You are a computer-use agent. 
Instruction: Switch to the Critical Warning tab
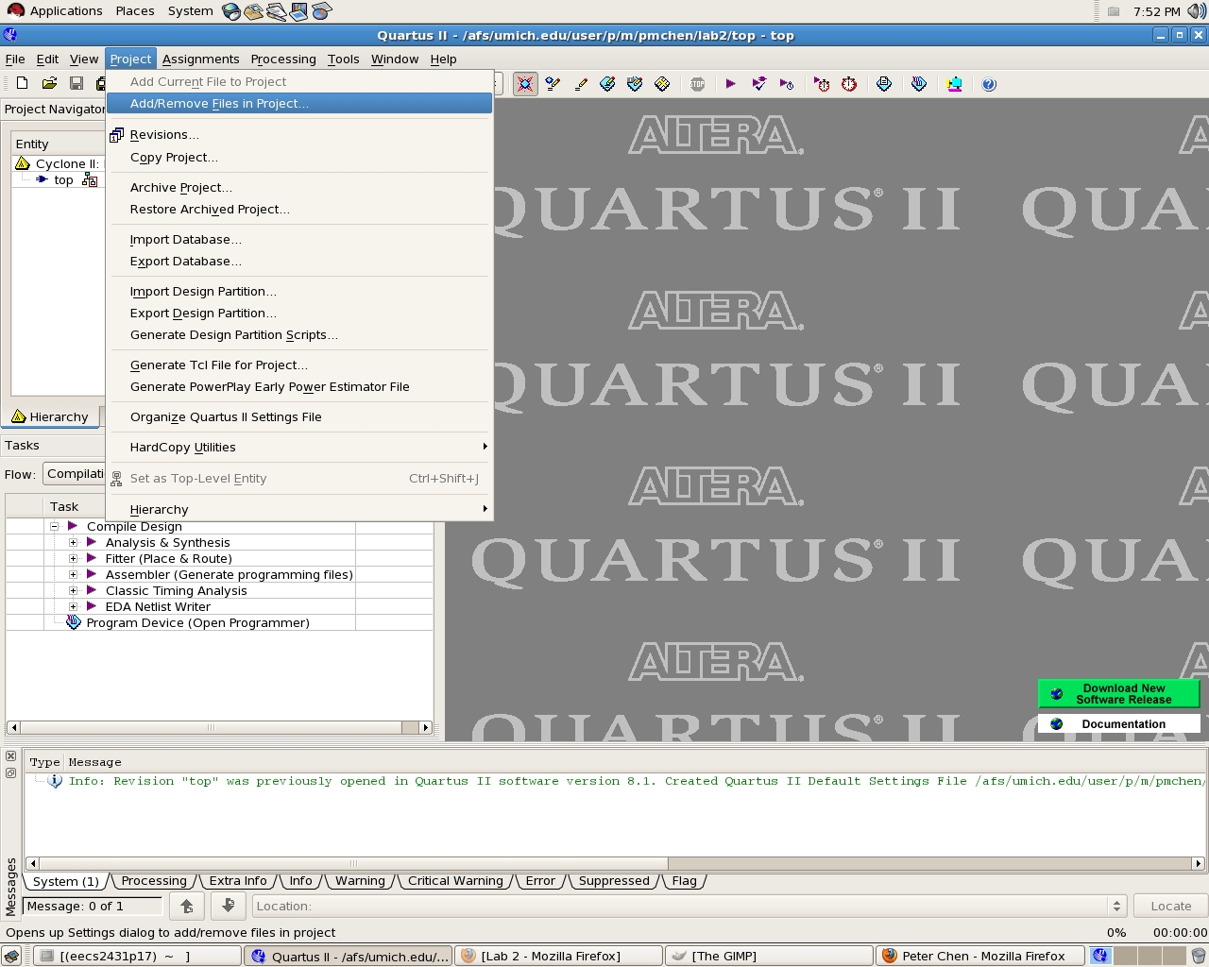point(455,881)
